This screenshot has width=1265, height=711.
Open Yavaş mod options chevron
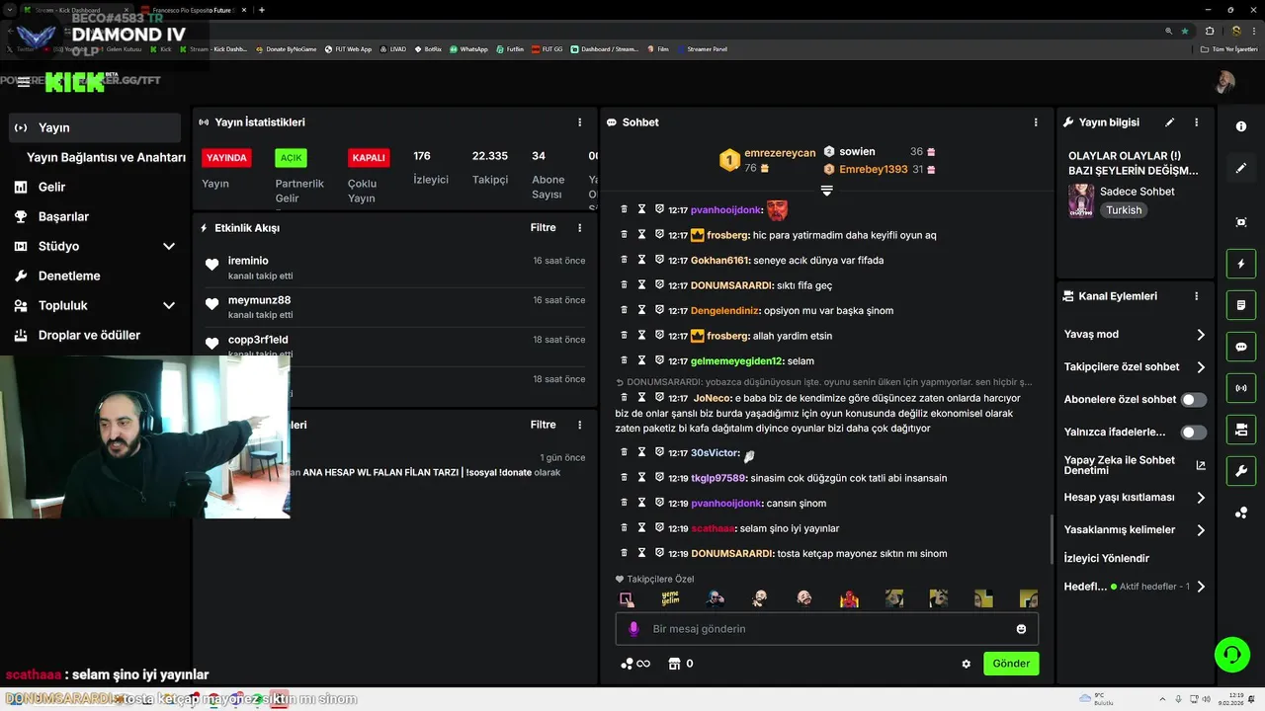click(1201, 335)
